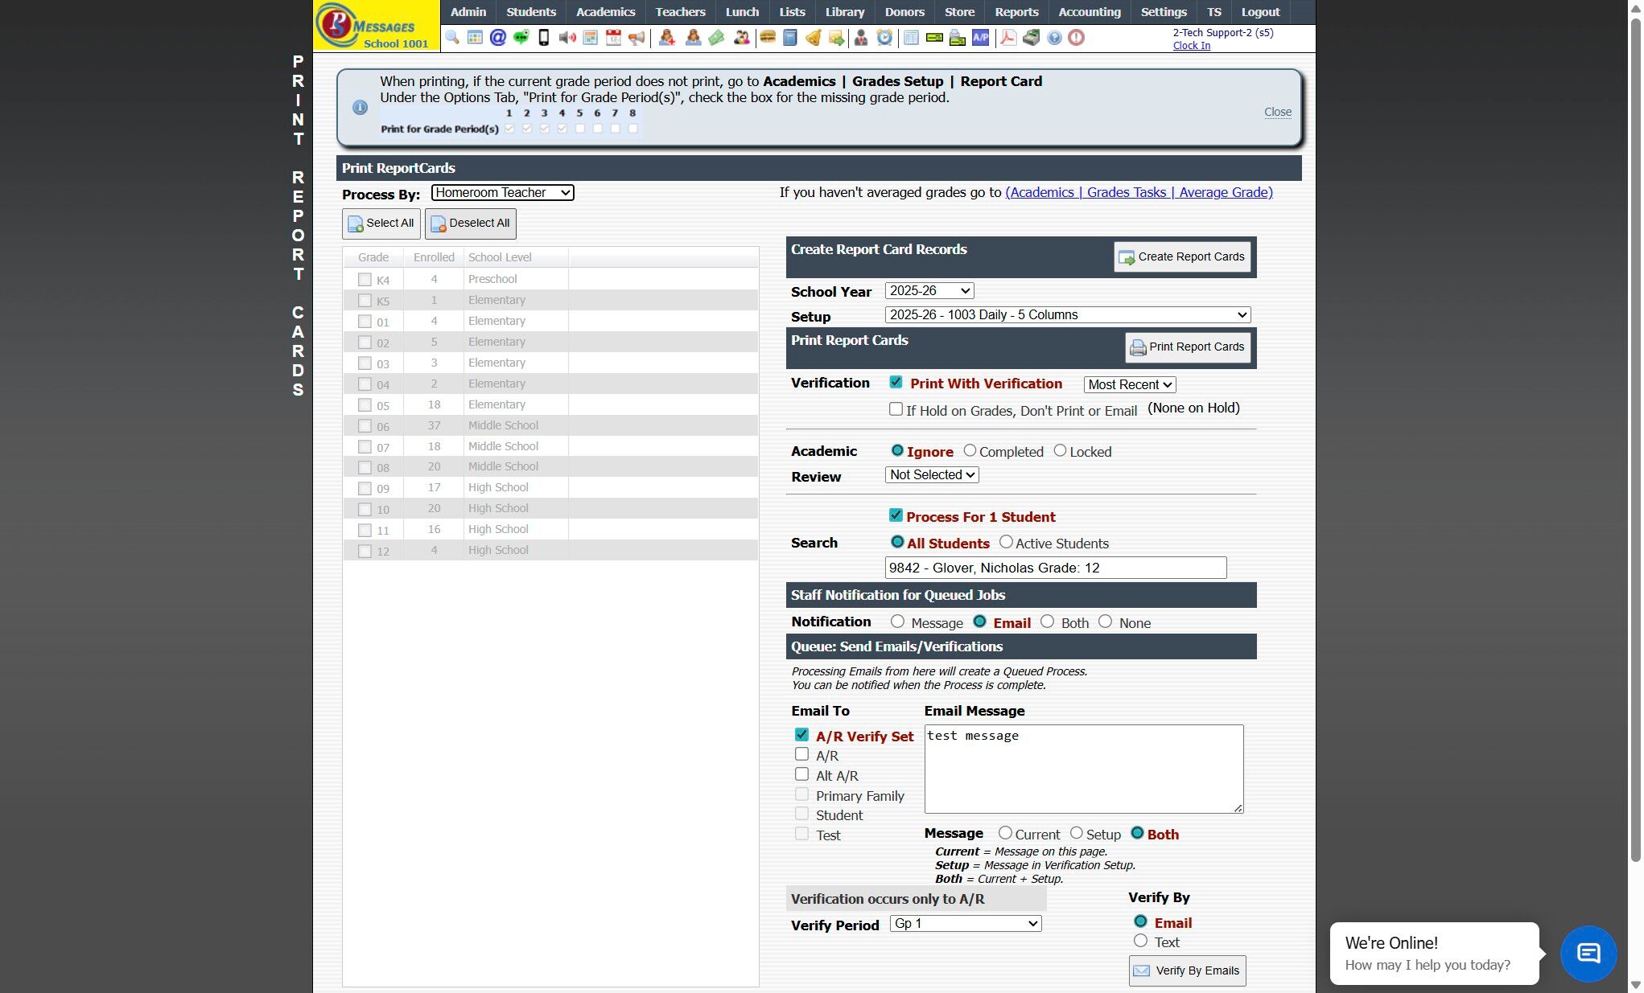Open the Verify Period dropdown

pos(965,924)
